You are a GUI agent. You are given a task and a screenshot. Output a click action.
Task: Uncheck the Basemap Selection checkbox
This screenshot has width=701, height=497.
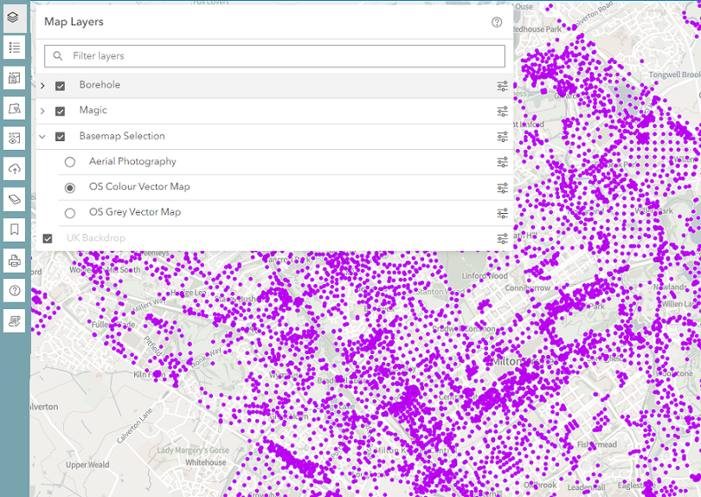[60, 137]
